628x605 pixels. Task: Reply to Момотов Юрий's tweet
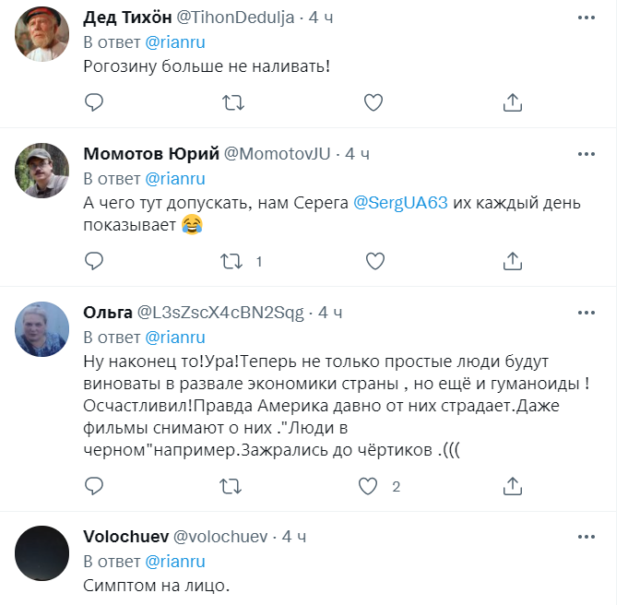[92, 262]
